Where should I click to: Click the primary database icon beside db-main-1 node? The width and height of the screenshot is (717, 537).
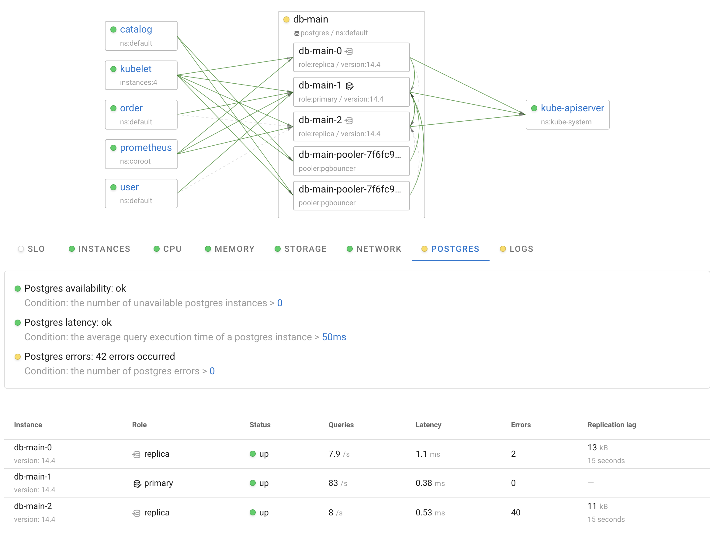(x=349, y=86)
